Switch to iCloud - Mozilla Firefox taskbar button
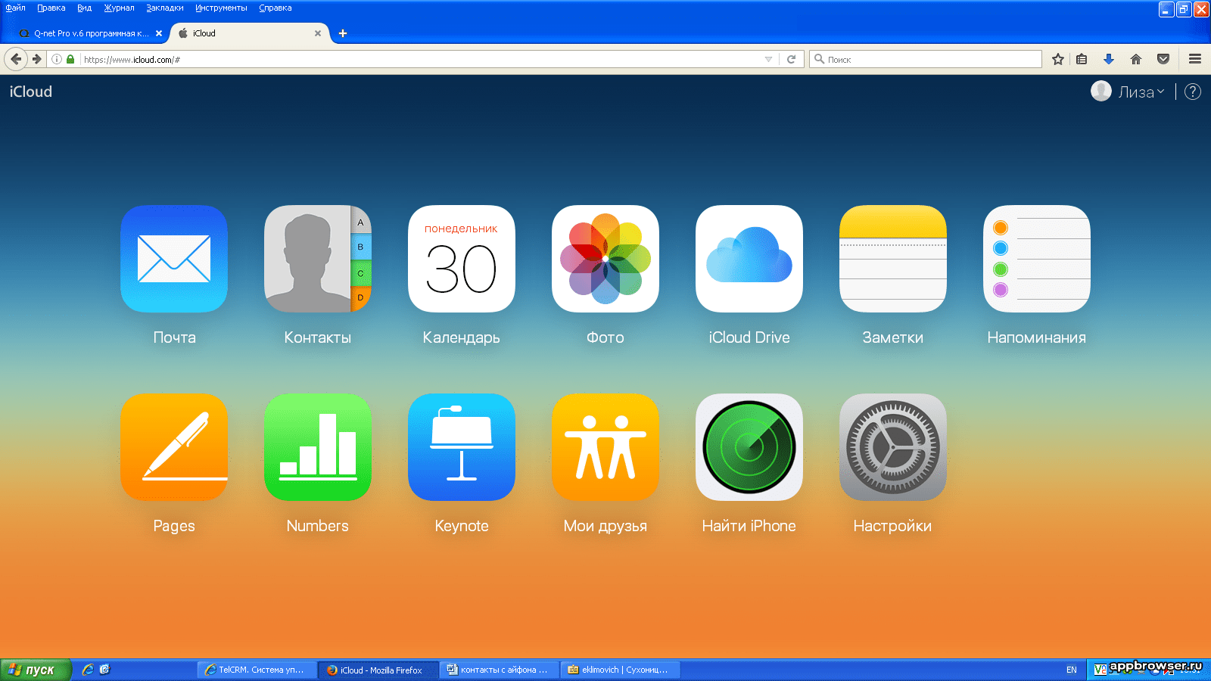The height and width of the screenshot is (681, 1211). (378, 670)
